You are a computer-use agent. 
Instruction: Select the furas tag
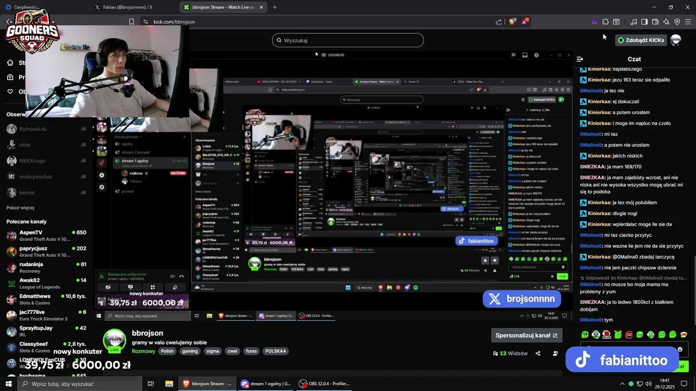[x=251, y=351]
